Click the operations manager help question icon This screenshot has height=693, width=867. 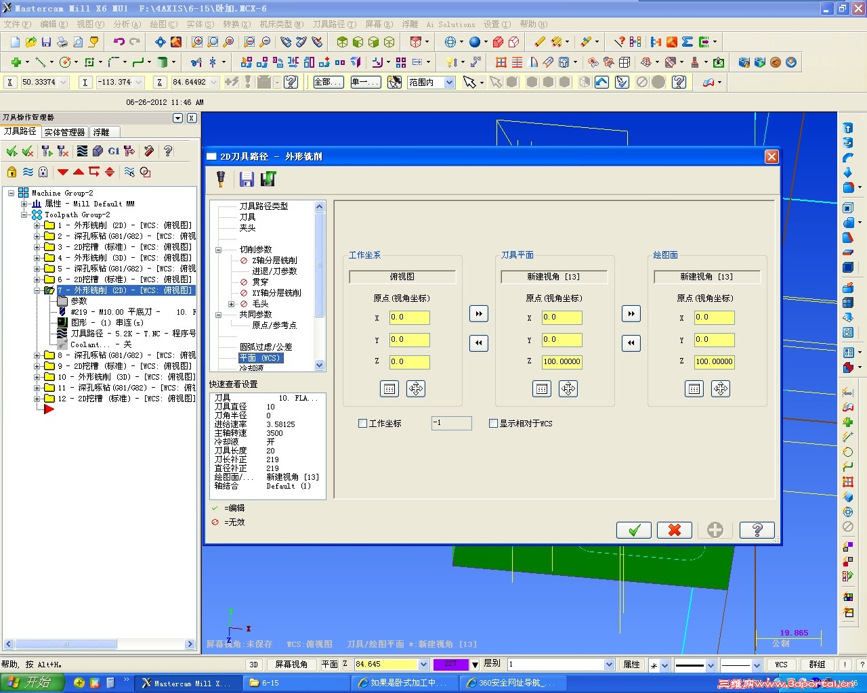(168, 151)
